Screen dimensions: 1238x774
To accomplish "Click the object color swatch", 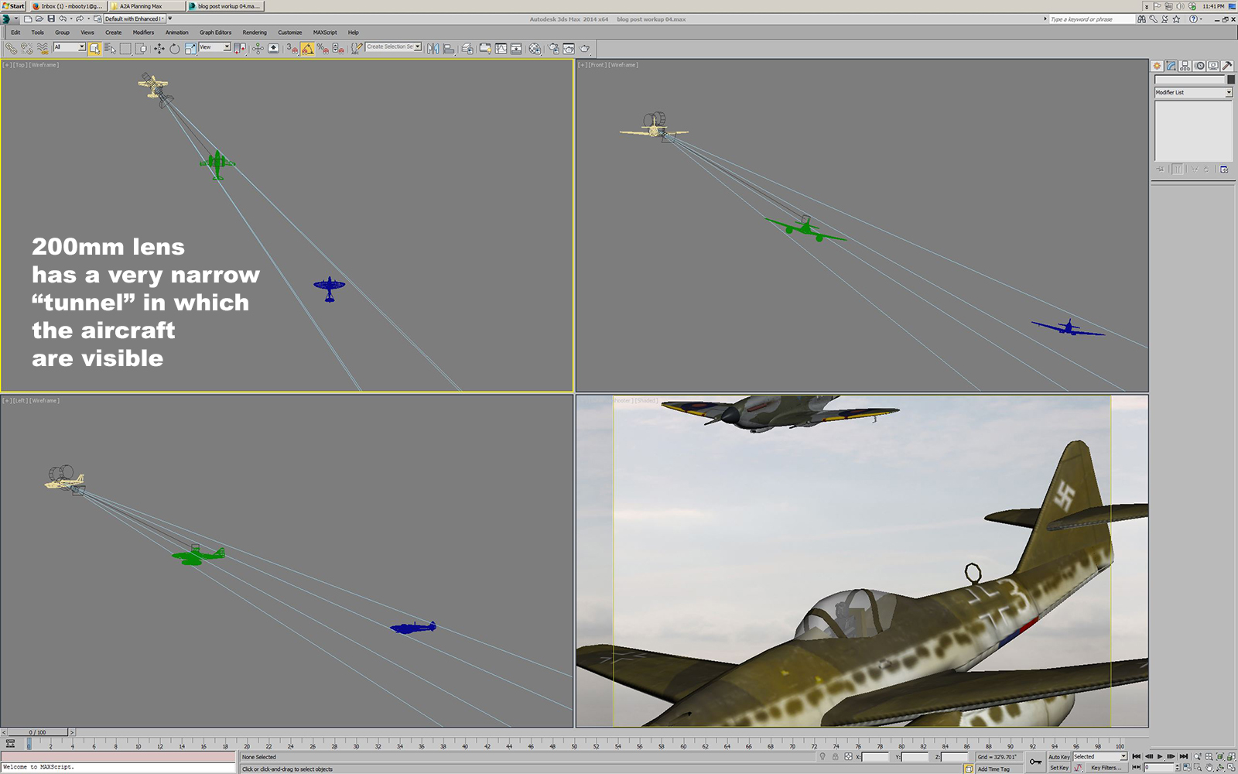I will click(x=1230, y=80).
